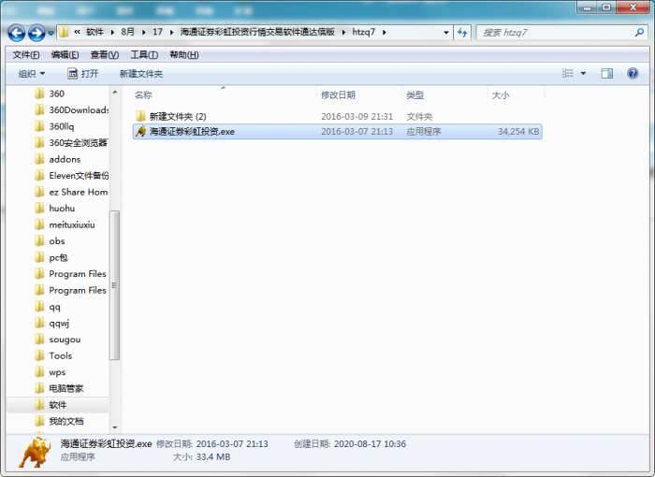This screenshot has height=477, width=655.
Task: Click the 软件 breadcrumb in the address bar
Action: pos(95,32)
